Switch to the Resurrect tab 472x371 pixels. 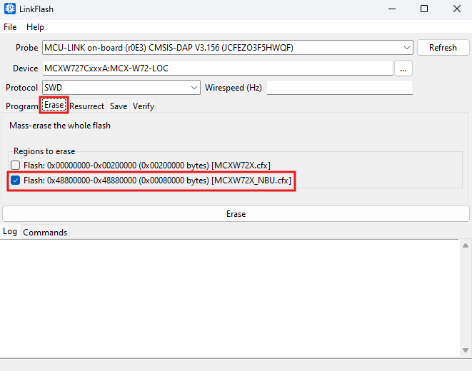86,106
